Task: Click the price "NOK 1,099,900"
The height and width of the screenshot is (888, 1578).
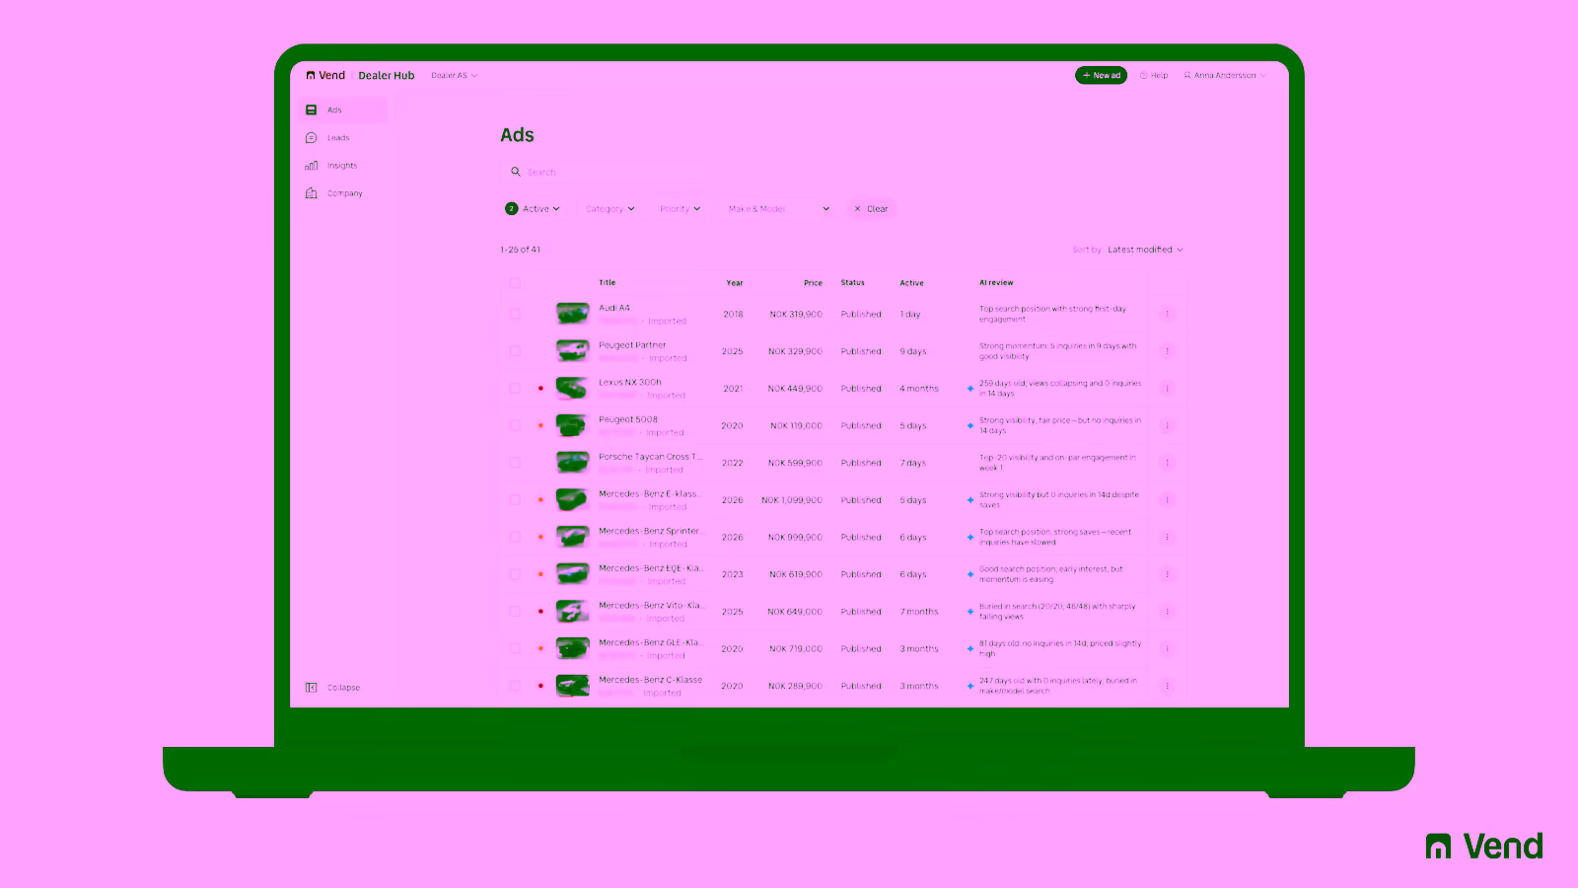Action: coord(792,500)
